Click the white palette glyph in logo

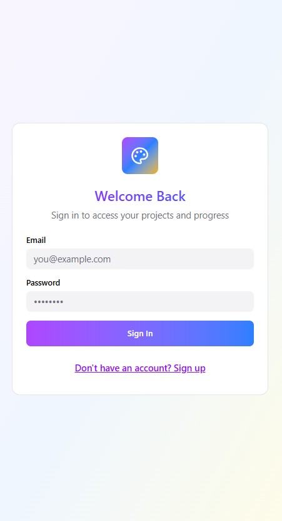click(140, 155)
